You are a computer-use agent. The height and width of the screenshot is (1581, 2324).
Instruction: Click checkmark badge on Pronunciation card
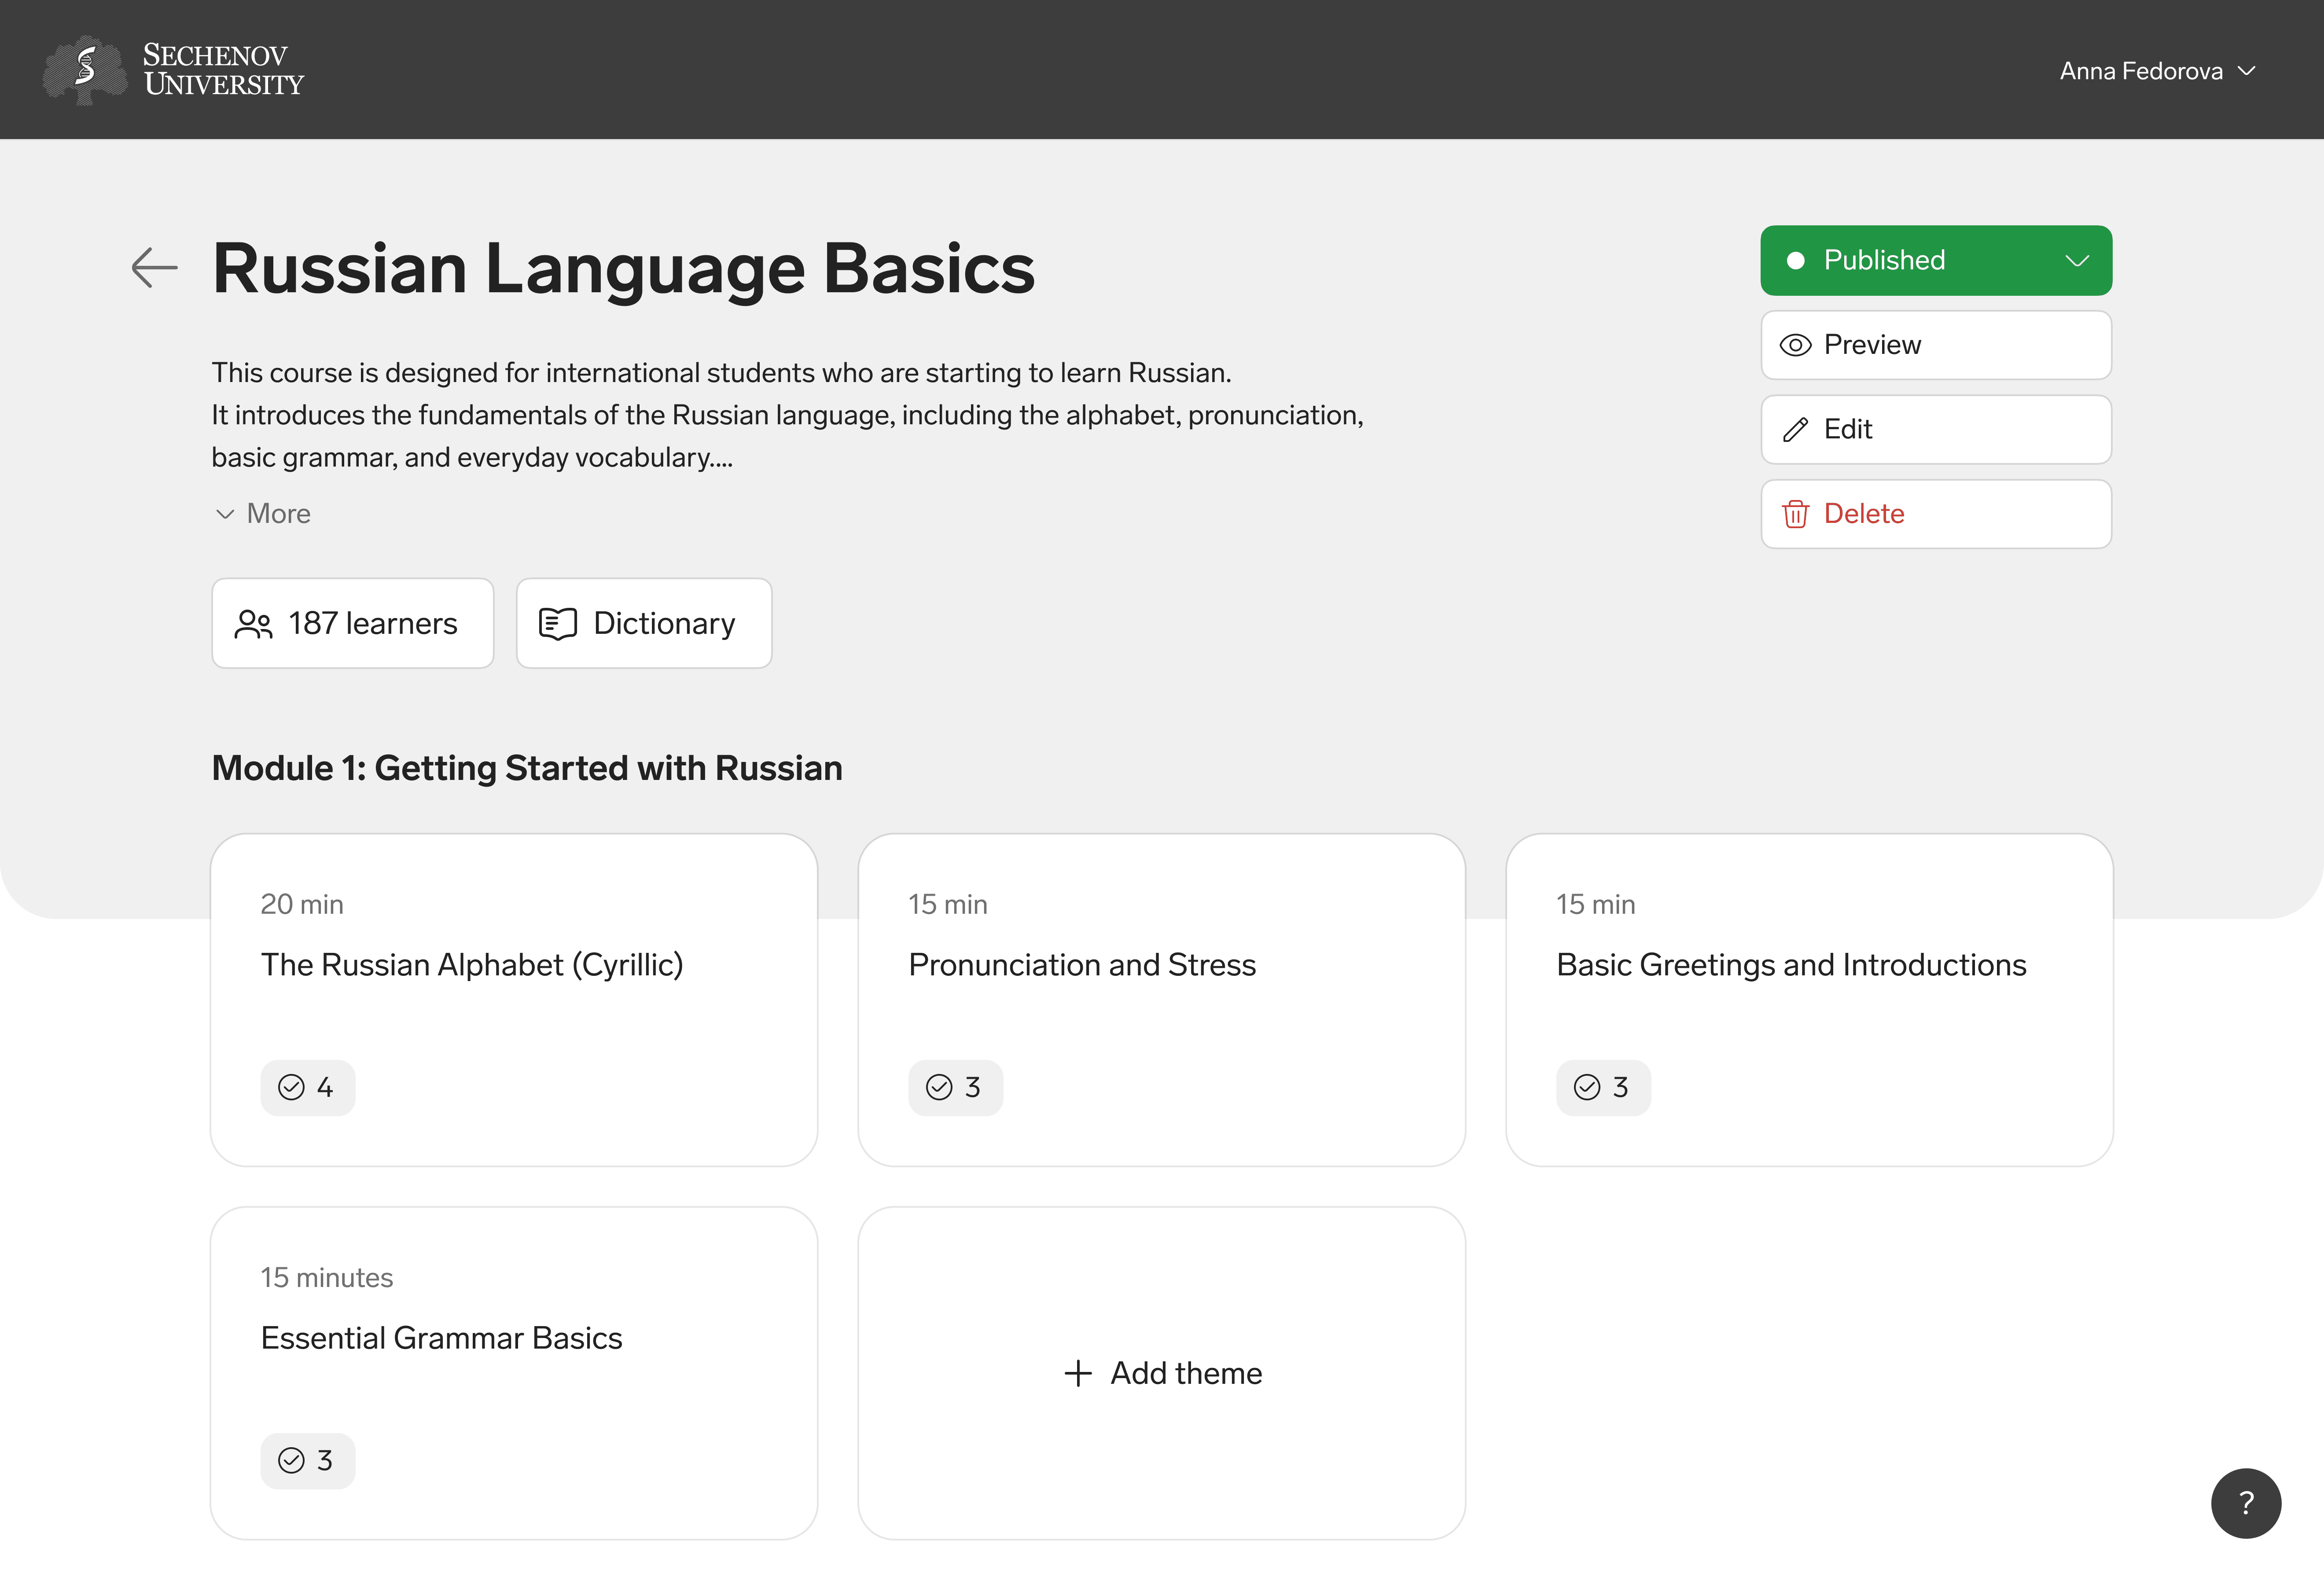(x=955, y=1087)
